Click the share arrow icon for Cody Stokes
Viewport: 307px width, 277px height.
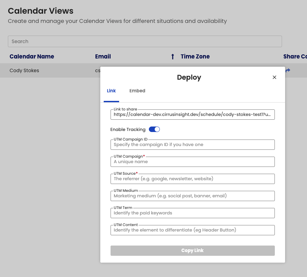(x=288, y=70)
